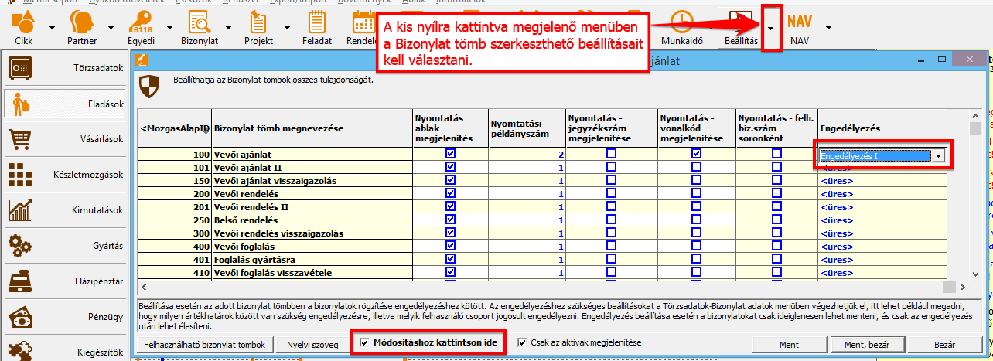The height and width of the screenshot is (361, 993).
Task: Open Törzsadatok in the sidebar
Action: click(x=65, y=68)
